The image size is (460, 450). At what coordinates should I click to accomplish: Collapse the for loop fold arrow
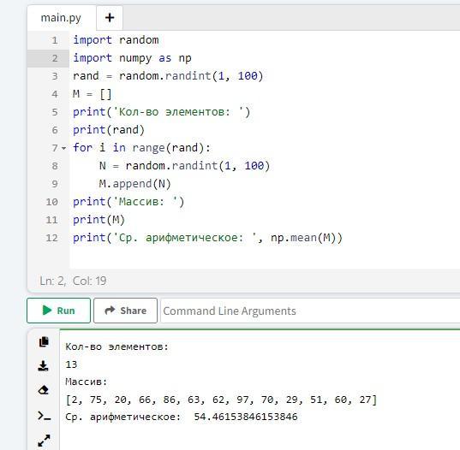tap(64, 148)
